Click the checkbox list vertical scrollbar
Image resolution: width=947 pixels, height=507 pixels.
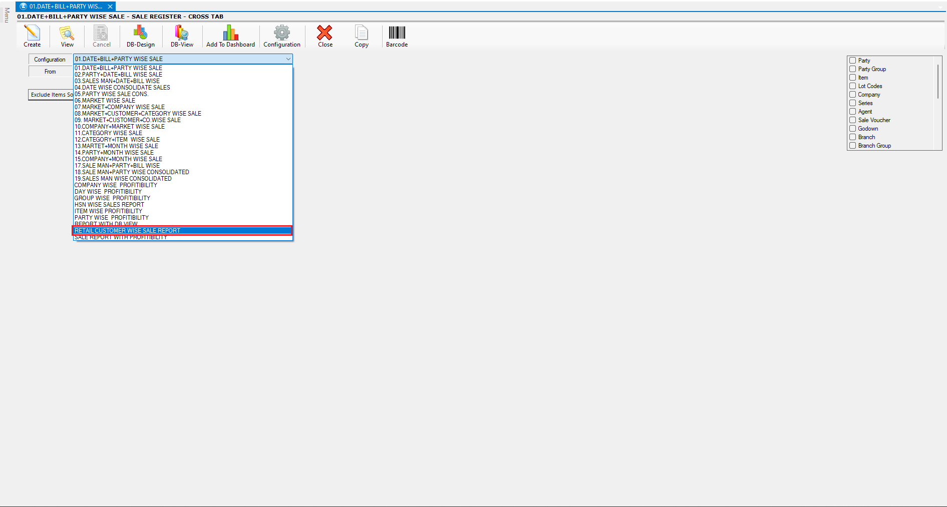click(x=938, y=81)
